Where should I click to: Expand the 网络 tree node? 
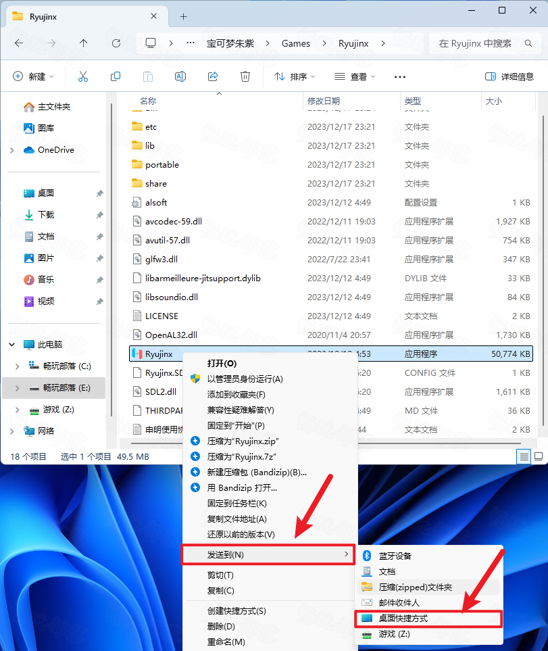(x=12, y=431)
